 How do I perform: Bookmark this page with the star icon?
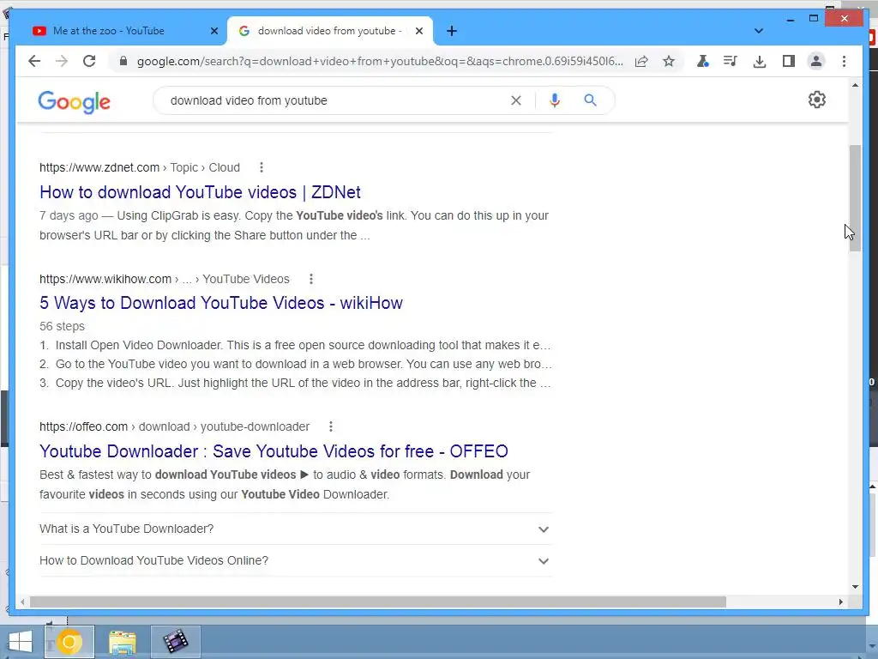669,61
